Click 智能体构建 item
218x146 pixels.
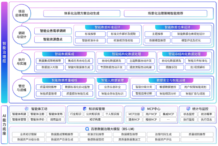(x=19, y=114)
